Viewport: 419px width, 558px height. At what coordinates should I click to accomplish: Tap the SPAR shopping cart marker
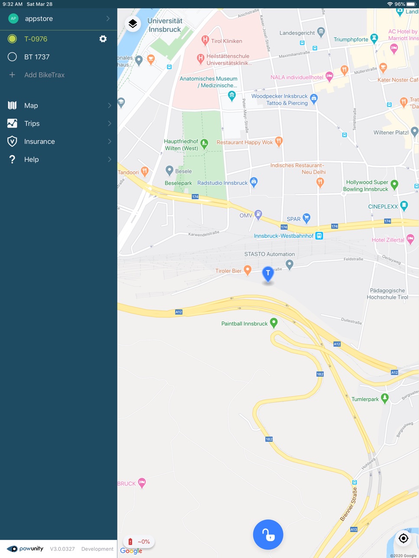coord(306,218)
